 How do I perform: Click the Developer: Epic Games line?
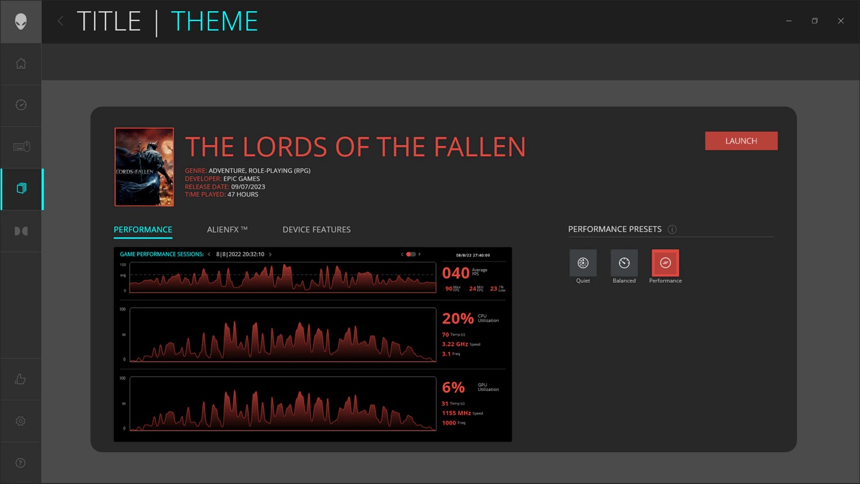pos(223,179)
